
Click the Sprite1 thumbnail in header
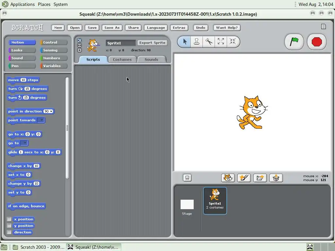tap(93, 45)
